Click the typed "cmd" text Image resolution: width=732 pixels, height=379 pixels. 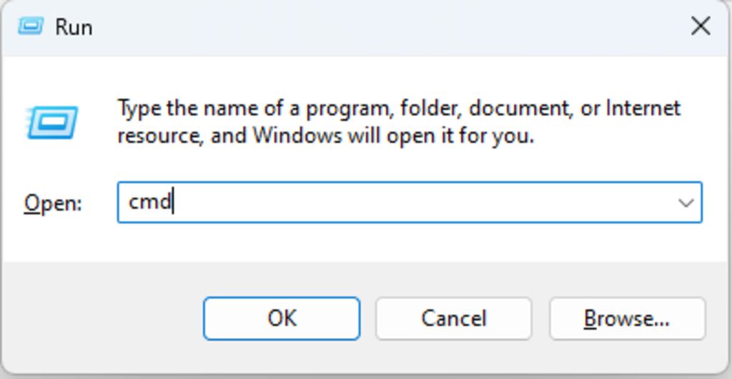pyautogui.click(x=149, y=202)
